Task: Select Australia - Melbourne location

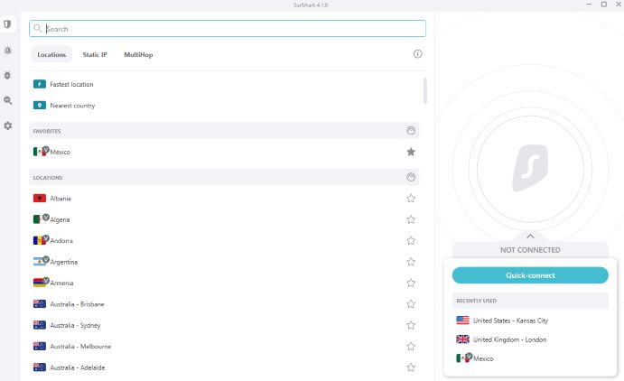Action: [224, 347]
